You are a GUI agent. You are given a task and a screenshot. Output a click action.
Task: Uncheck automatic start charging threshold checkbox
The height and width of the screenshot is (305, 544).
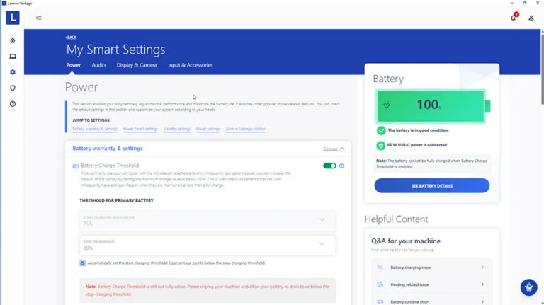tap(83, 263)
